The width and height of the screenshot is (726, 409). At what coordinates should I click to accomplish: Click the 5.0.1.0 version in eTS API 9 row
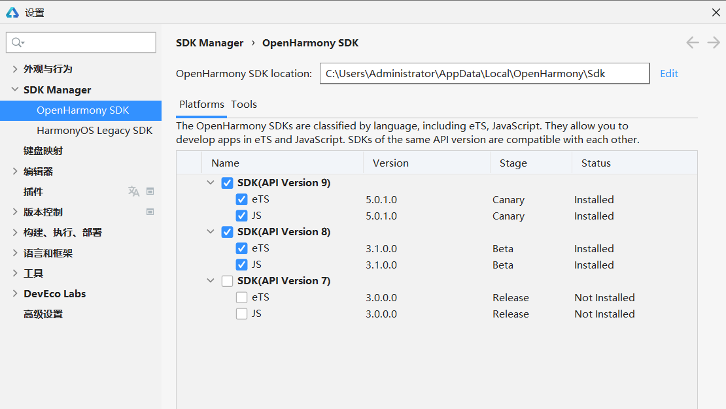381,200
